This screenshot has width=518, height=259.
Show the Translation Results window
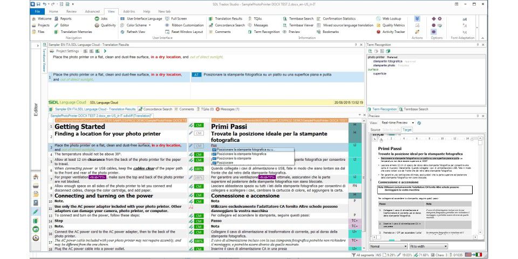pyautogui.click(x=226, y=19)
